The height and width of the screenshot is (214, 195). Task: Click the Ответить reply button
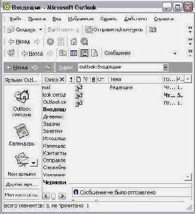(x=63, y=30)
